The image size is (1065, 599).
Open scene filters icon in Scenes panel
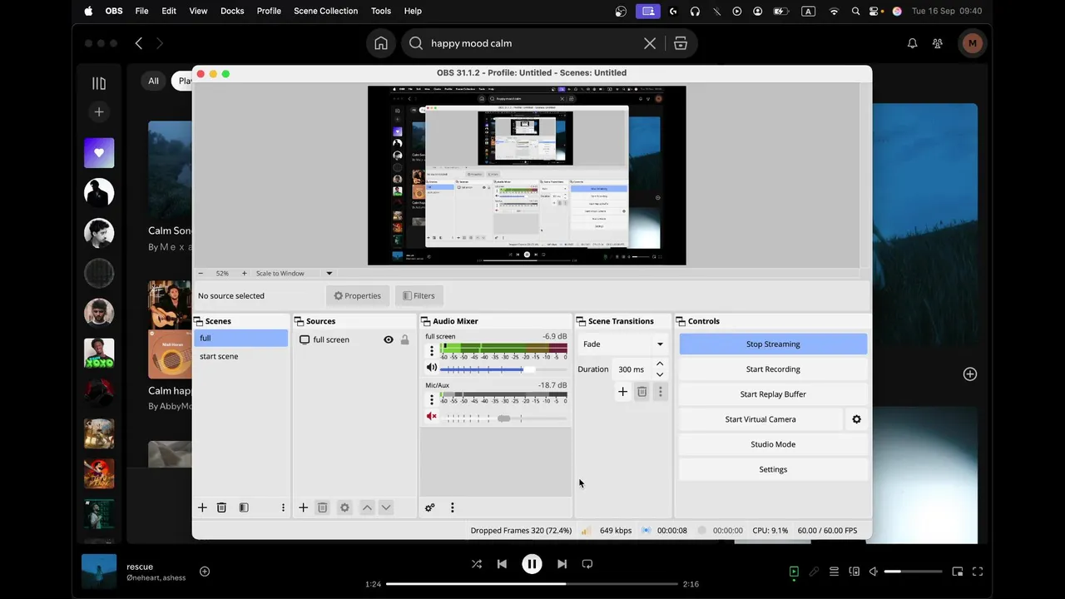[x=244, y=507]
